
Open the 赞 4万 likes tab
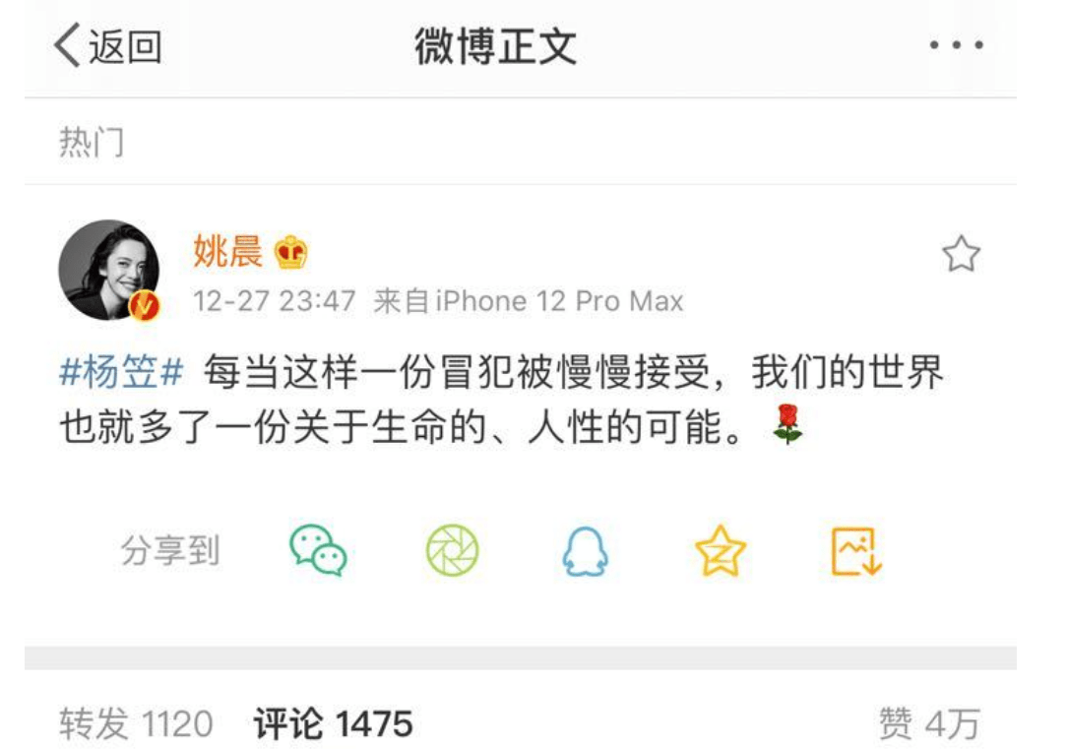tap(929, 723)
